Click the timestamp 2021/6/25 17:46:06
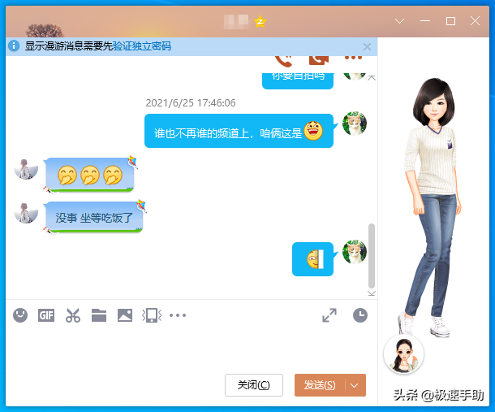 [x=191, y=103]
